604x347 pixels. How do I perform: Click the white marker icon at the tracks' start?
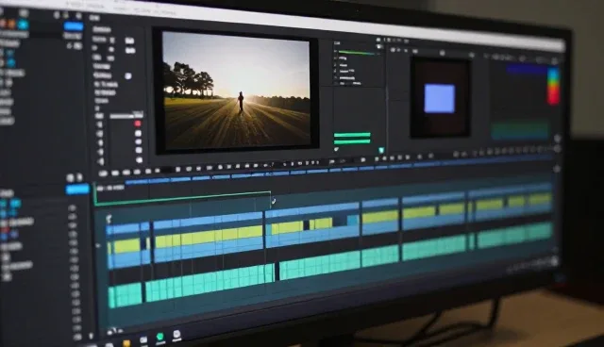(x=109, y=219)
